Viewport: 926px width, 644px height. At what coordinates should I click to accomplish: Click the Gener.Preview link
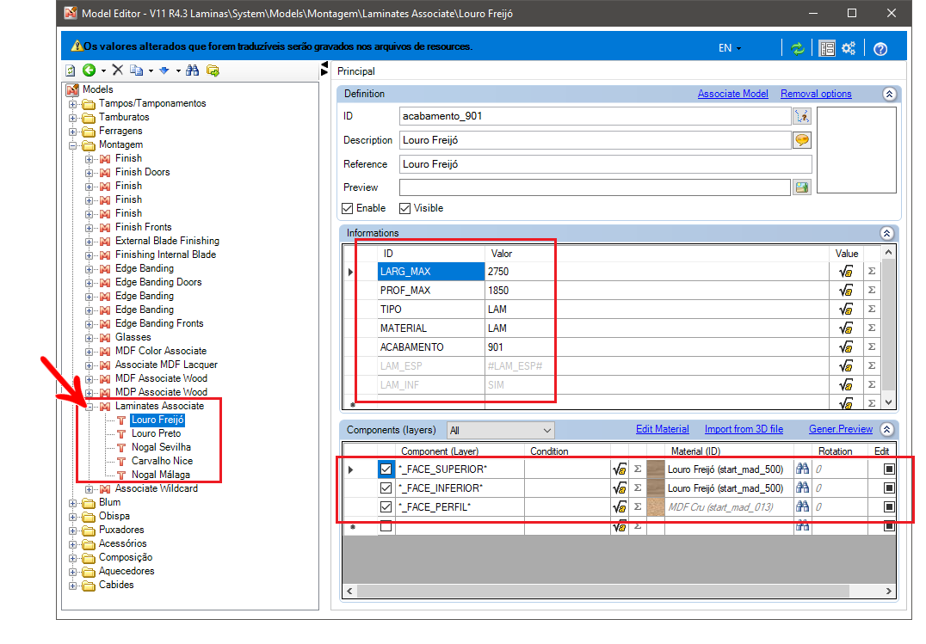coord(840,429)
